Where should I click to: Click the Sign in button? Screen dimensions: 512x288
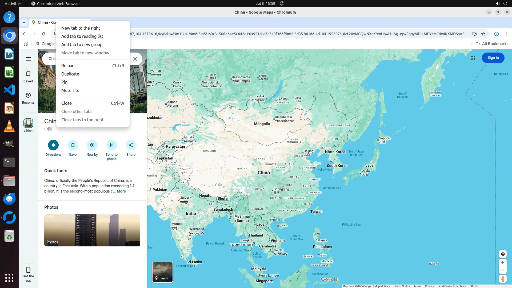(x=493, y=58)
